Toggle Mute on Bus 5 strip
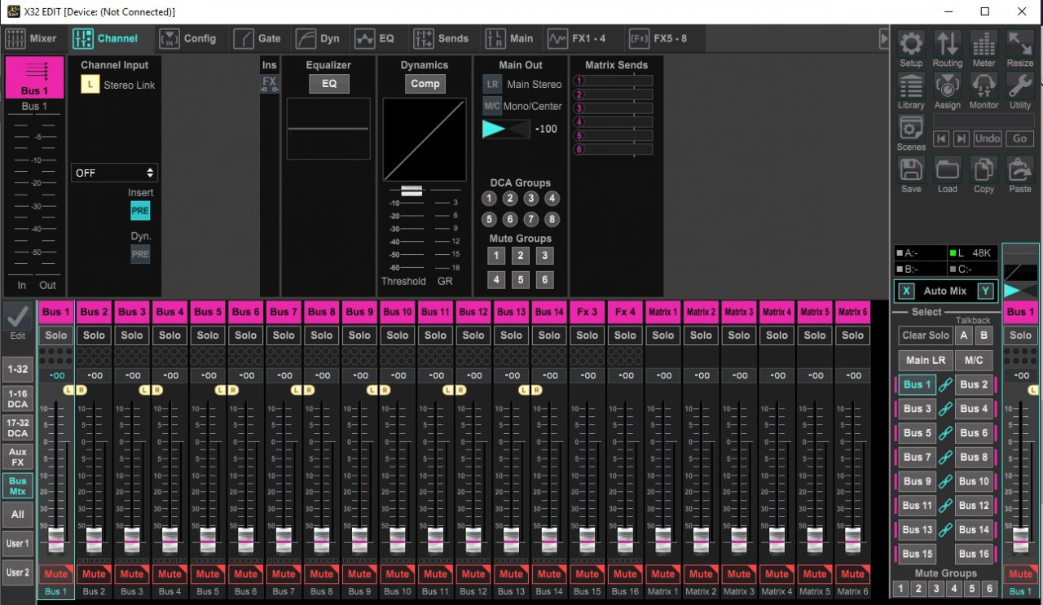Image resolution: width=1043 pixels, height=605 pixels. (208, 574)
